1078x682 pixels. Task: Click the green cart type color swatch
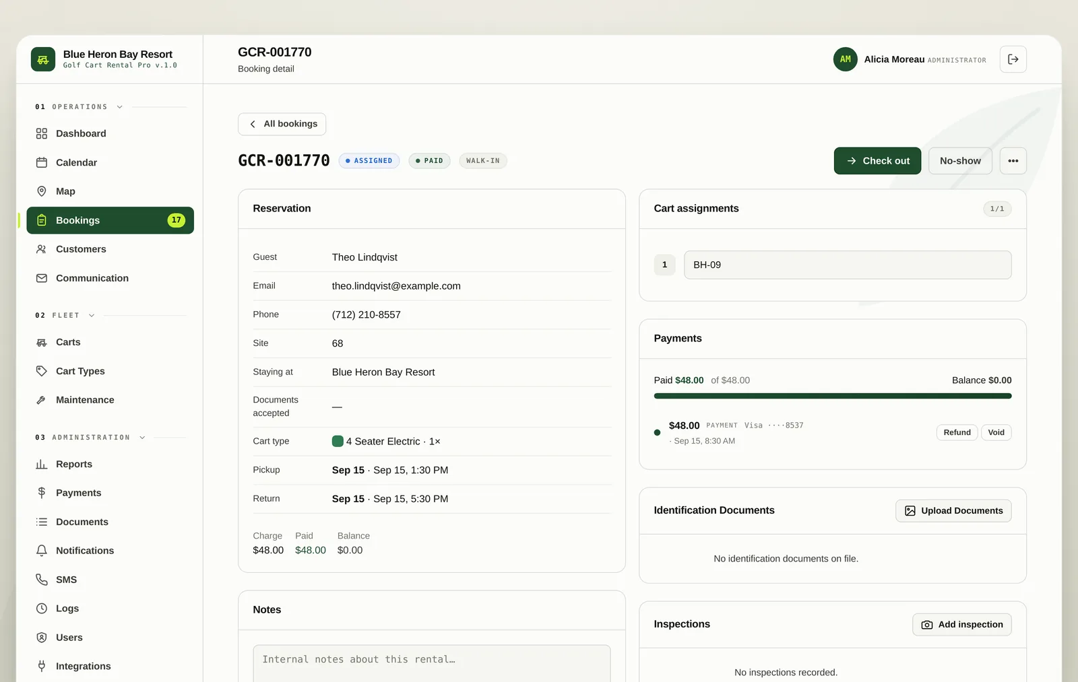[338, 442]
